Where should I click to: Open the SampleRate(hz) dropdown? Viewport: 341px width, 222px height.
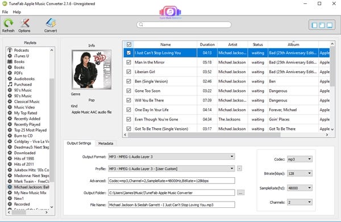[x=300, y=188]
